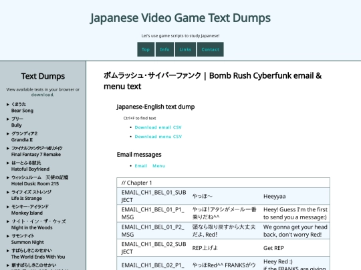Click the EMAIL_CH1_BEL_01_SUBJECT cell
361x270 pixels.
tap(154, 196)
